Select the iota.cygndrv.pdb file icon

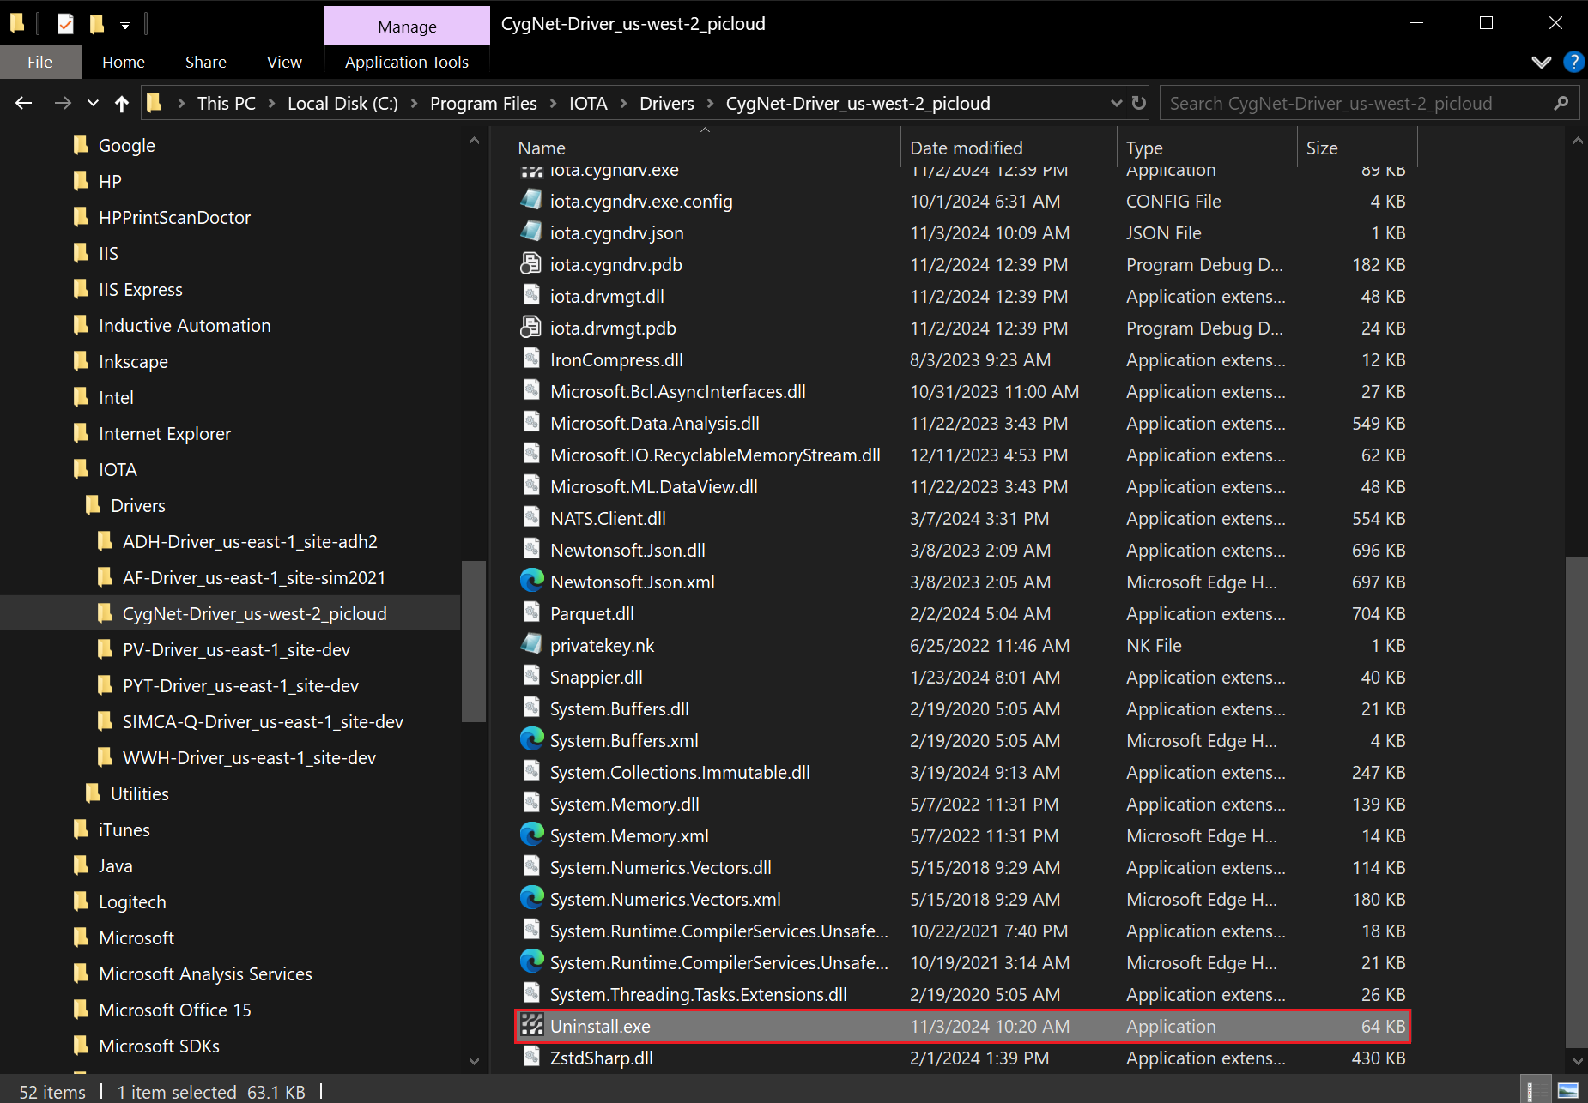click(531, 264)
